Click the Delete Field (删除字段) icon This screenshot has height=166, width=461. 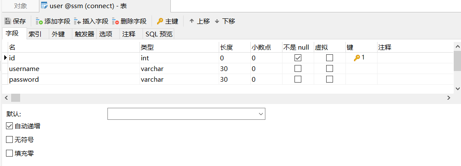pyautogui.click(x=115, y=21)
